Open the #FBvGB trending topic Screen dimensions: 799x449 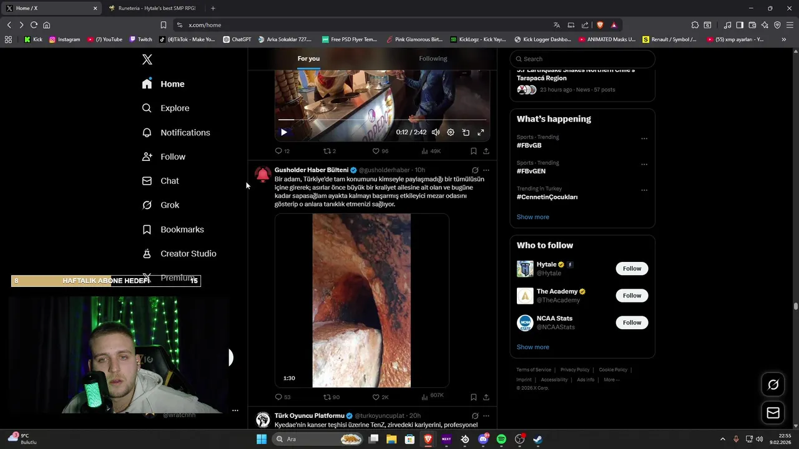tap(529, 145)
